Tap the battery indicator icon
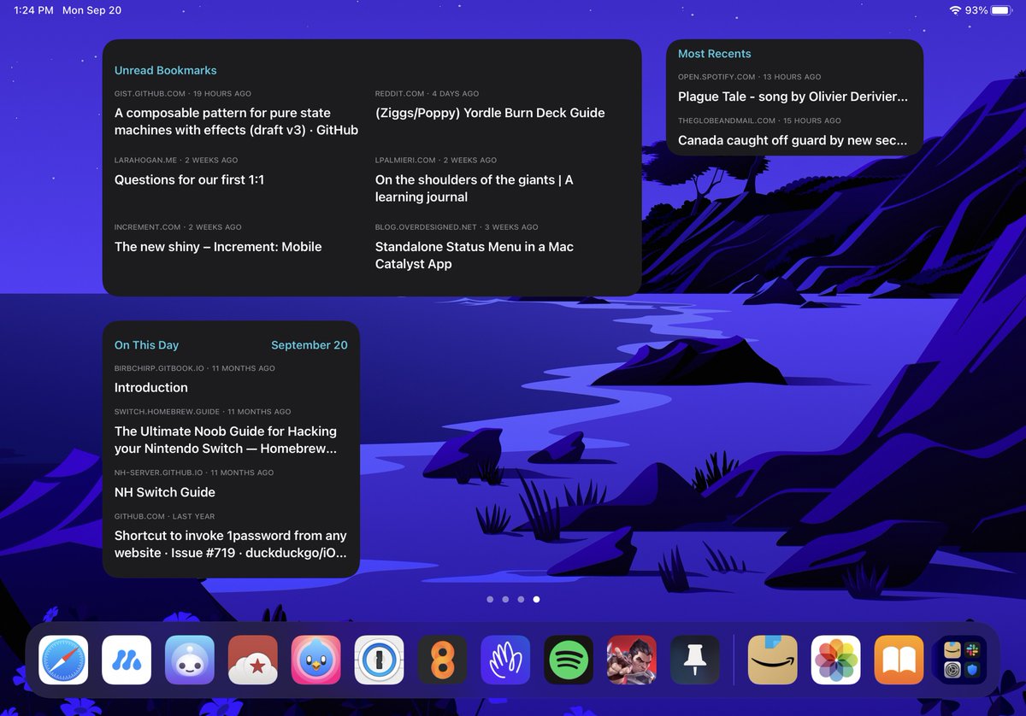The height and width of the screenshot is (716, 1026). pos(1001,10)
